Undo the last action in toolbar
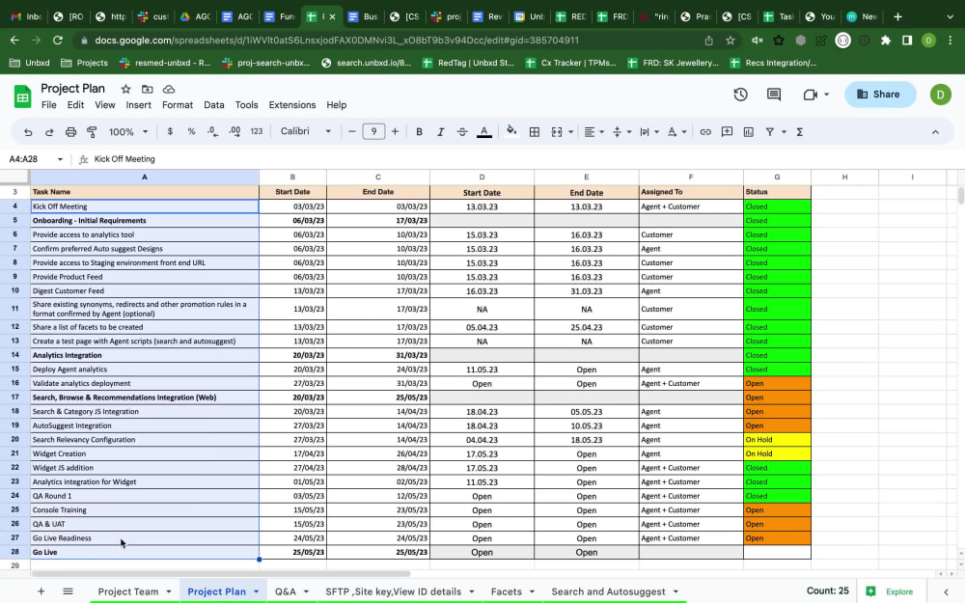Screen dimensions: 965x603 [28, 131]
